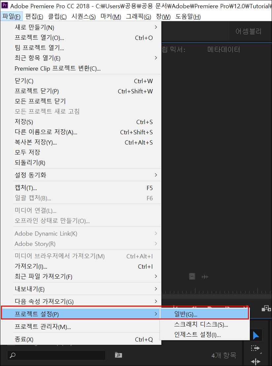Expand the 최근 항목 열기(E) submenu

click(81, 58)
